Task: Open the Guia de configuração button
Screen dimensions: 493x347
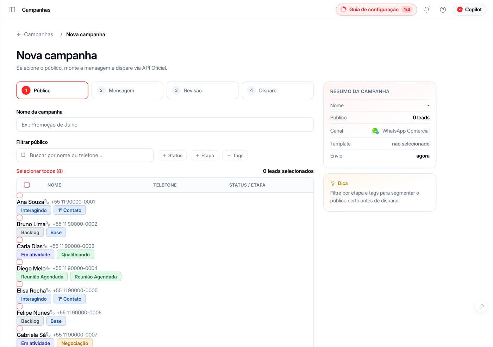Action: point(376,10)
